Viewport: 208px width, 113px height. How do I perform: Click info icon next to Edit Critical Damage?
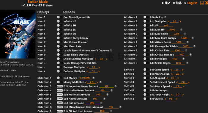(190, 55)
